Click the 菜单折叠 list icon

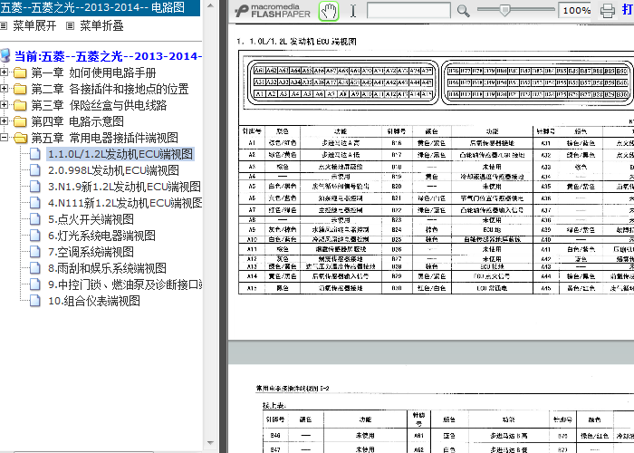tap(70, 26)
